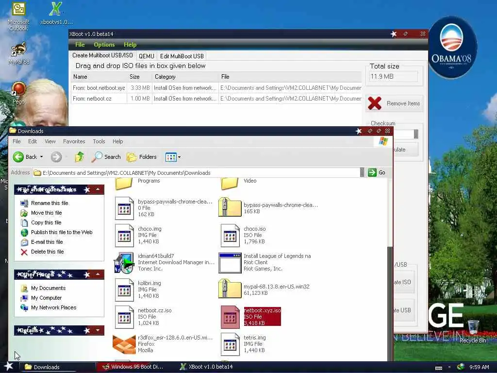Select Create Multiboot USB/ISO tab

click(x=102, y=55)
